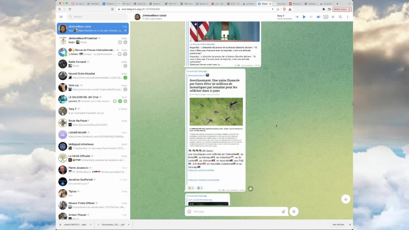409x230 pixels.
Task: Open akounamatata.tv forwarded source
Action: point(197,75)
